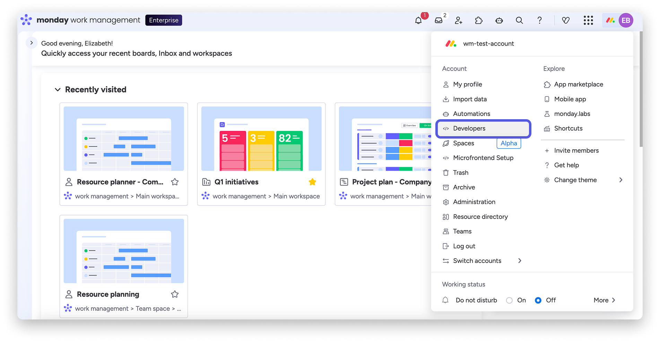The image size is (660, 342).
Task: Open the inbox tray icon
Action: (438, 20)
